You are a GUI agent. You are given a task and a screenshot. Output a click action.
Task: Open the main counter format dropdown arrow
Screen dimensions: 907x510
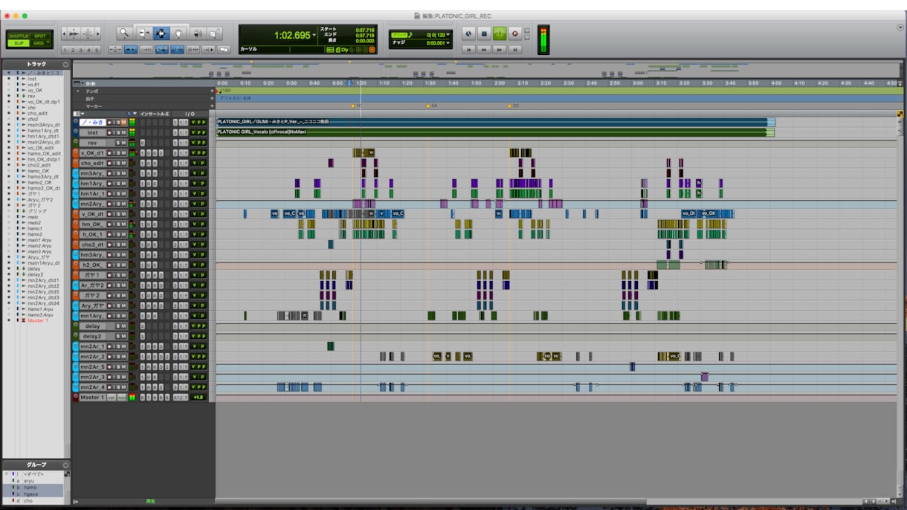tap(314, 35)
